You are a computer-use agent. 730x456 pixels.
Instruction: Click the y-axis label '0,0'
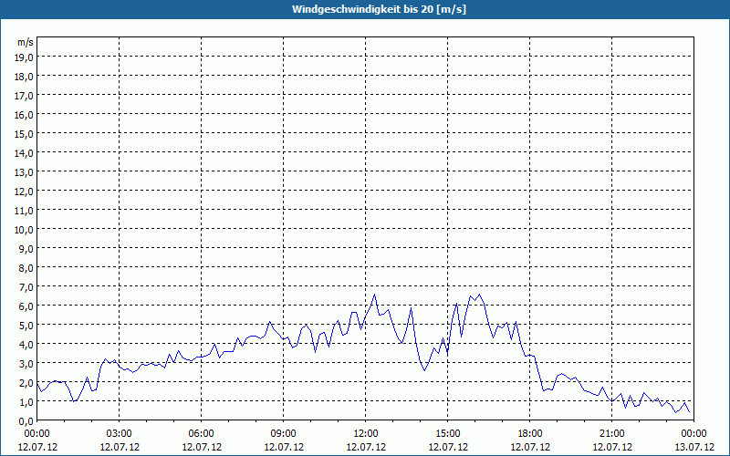tap(26, 421)
